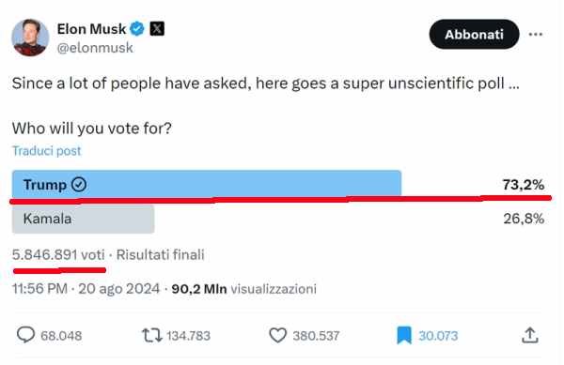This screenshot has width=564, height=365.
Task: Click the repost arrows icon
Action: tap(152, 336)
